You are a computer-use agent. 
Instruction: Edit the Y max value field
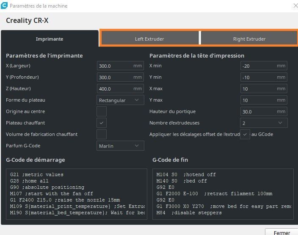(264, 100)
